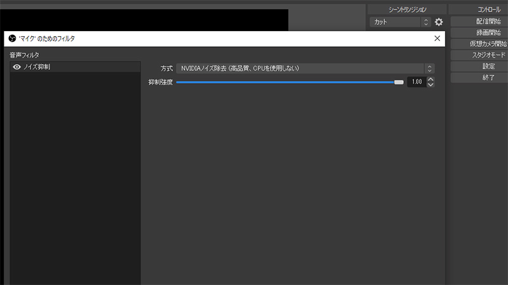This screenshot has height=285, width=508.
Task: Open 設定 in the controls panel
Action: click(479, 66)
